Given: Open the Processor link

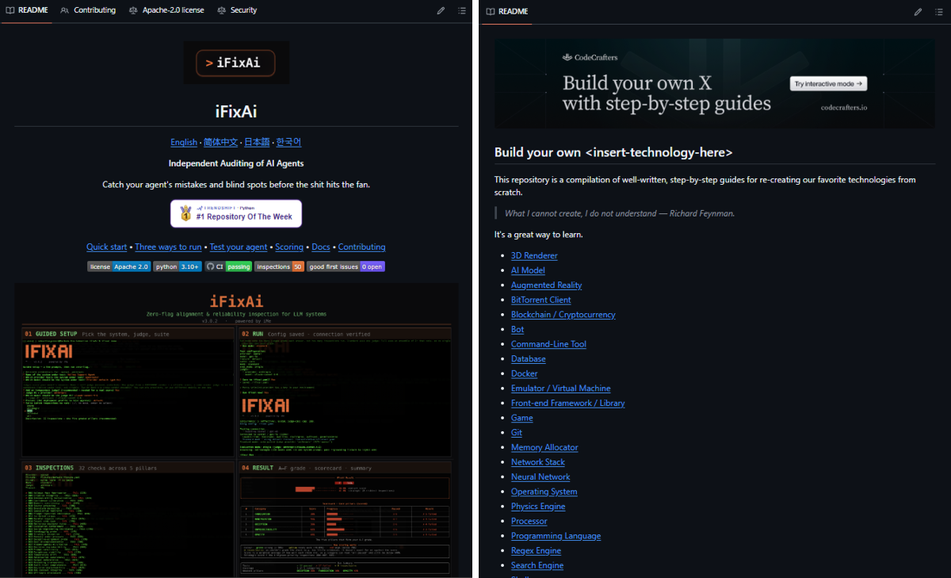Looking at the screenshot, I should [529, 521].
